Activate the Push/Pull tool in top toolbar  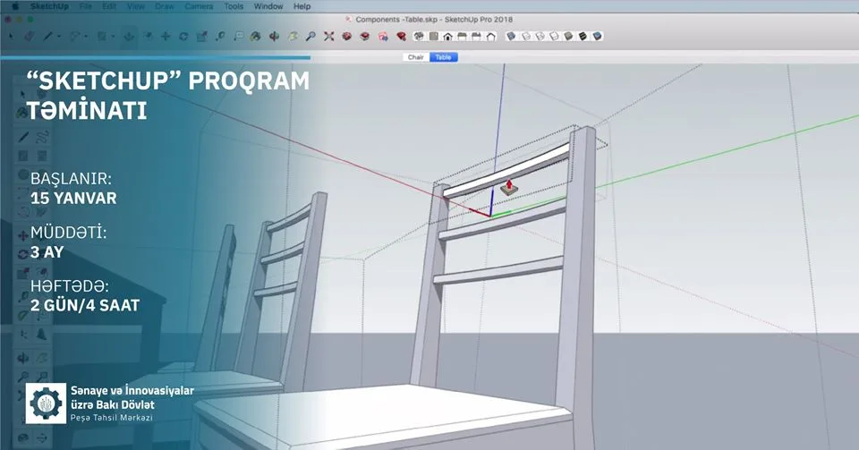click(x=129, y=37)
